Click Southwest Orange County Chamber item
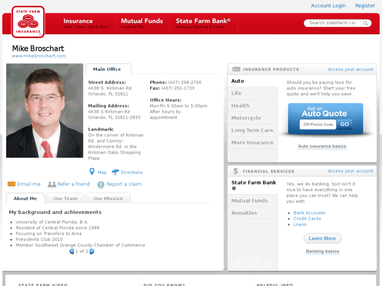Viewport: 382px width, 286px height. click(x=80, y=245)
